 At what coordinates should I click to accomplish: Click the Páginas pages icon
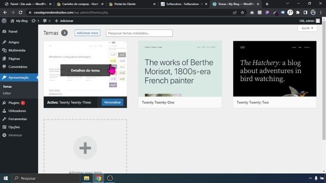tap(5, 59)
